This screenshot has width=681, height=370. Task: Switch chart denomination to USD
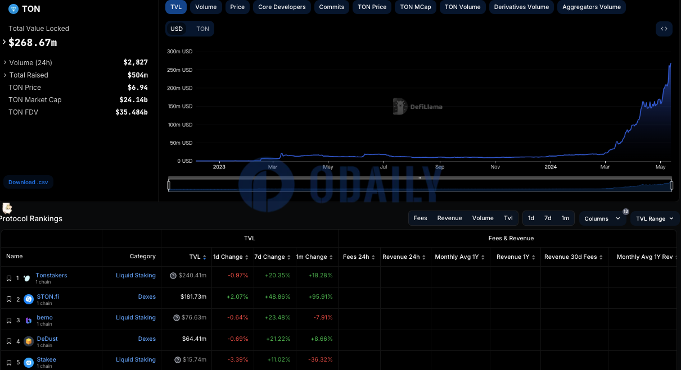(177, 29)
